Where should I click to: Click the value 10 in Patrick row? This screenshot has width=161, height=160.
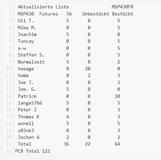coord(117,96)
